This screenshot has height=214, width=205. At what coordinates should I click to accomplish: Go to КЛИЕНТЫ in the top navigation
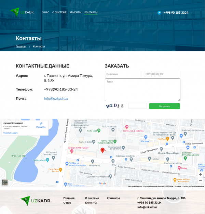tap(76, 12)
